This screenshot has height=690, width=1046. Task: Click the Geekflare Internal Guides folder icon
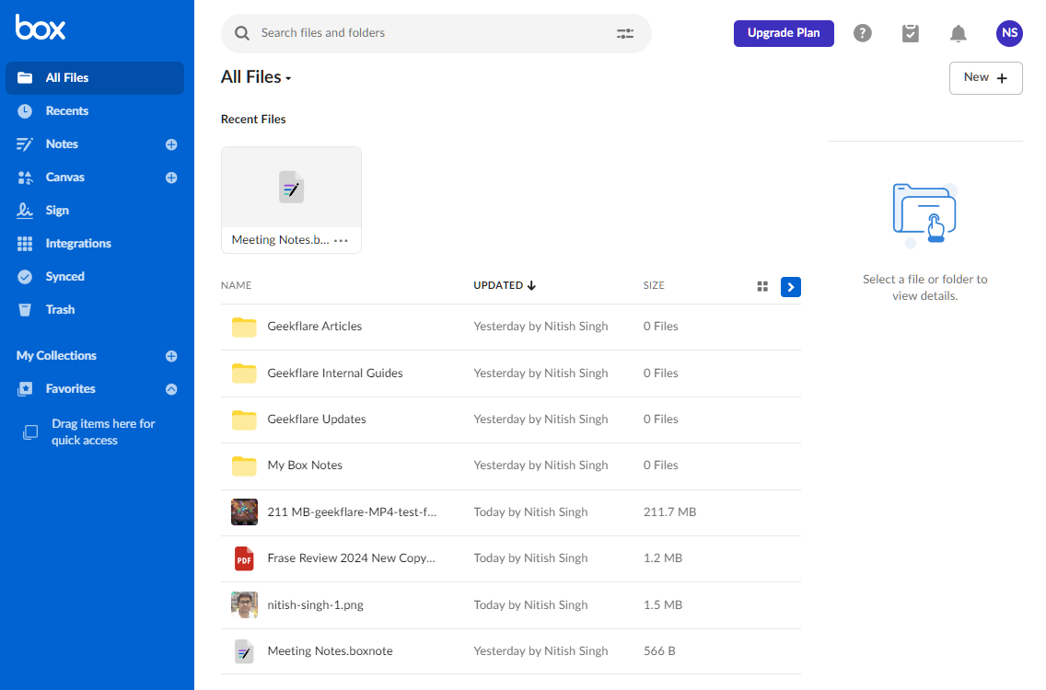coord(244,374)
